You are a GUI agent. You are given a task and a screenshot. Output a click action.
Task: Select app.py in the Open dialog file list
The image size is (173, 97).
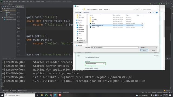93,23
